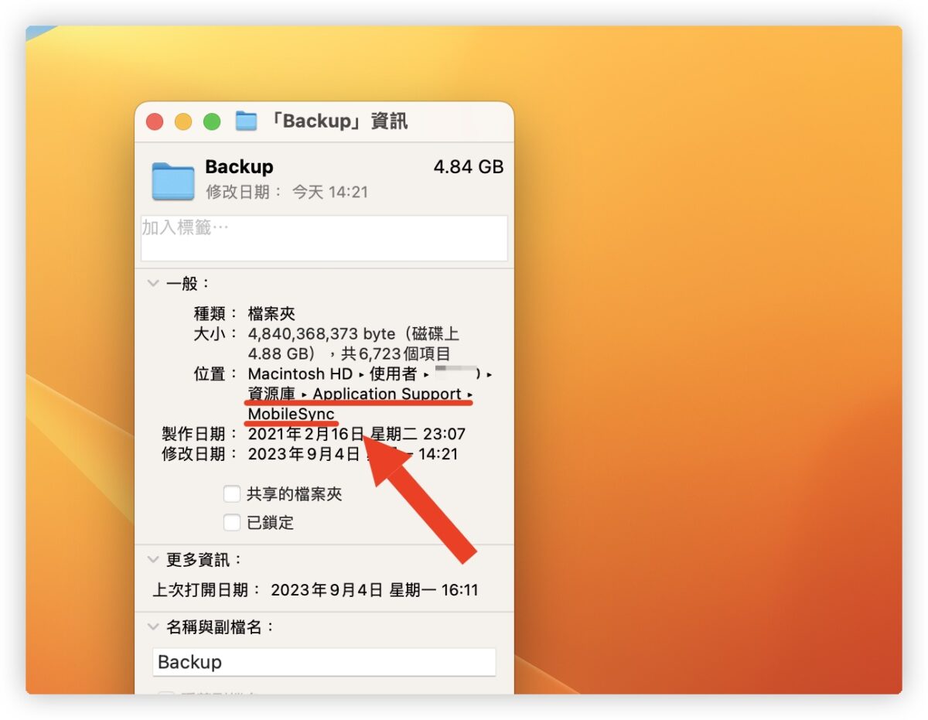Click 使用者 in the location path
Image resolution: width=928 pixels, height=720 pixels.
tap(393, 374)
